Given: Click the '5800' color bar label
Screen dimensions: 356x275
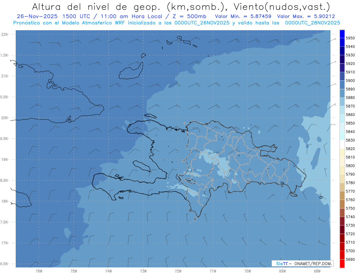Looking at the screenshot, I should pyautogui.click(x=350, y=166).
